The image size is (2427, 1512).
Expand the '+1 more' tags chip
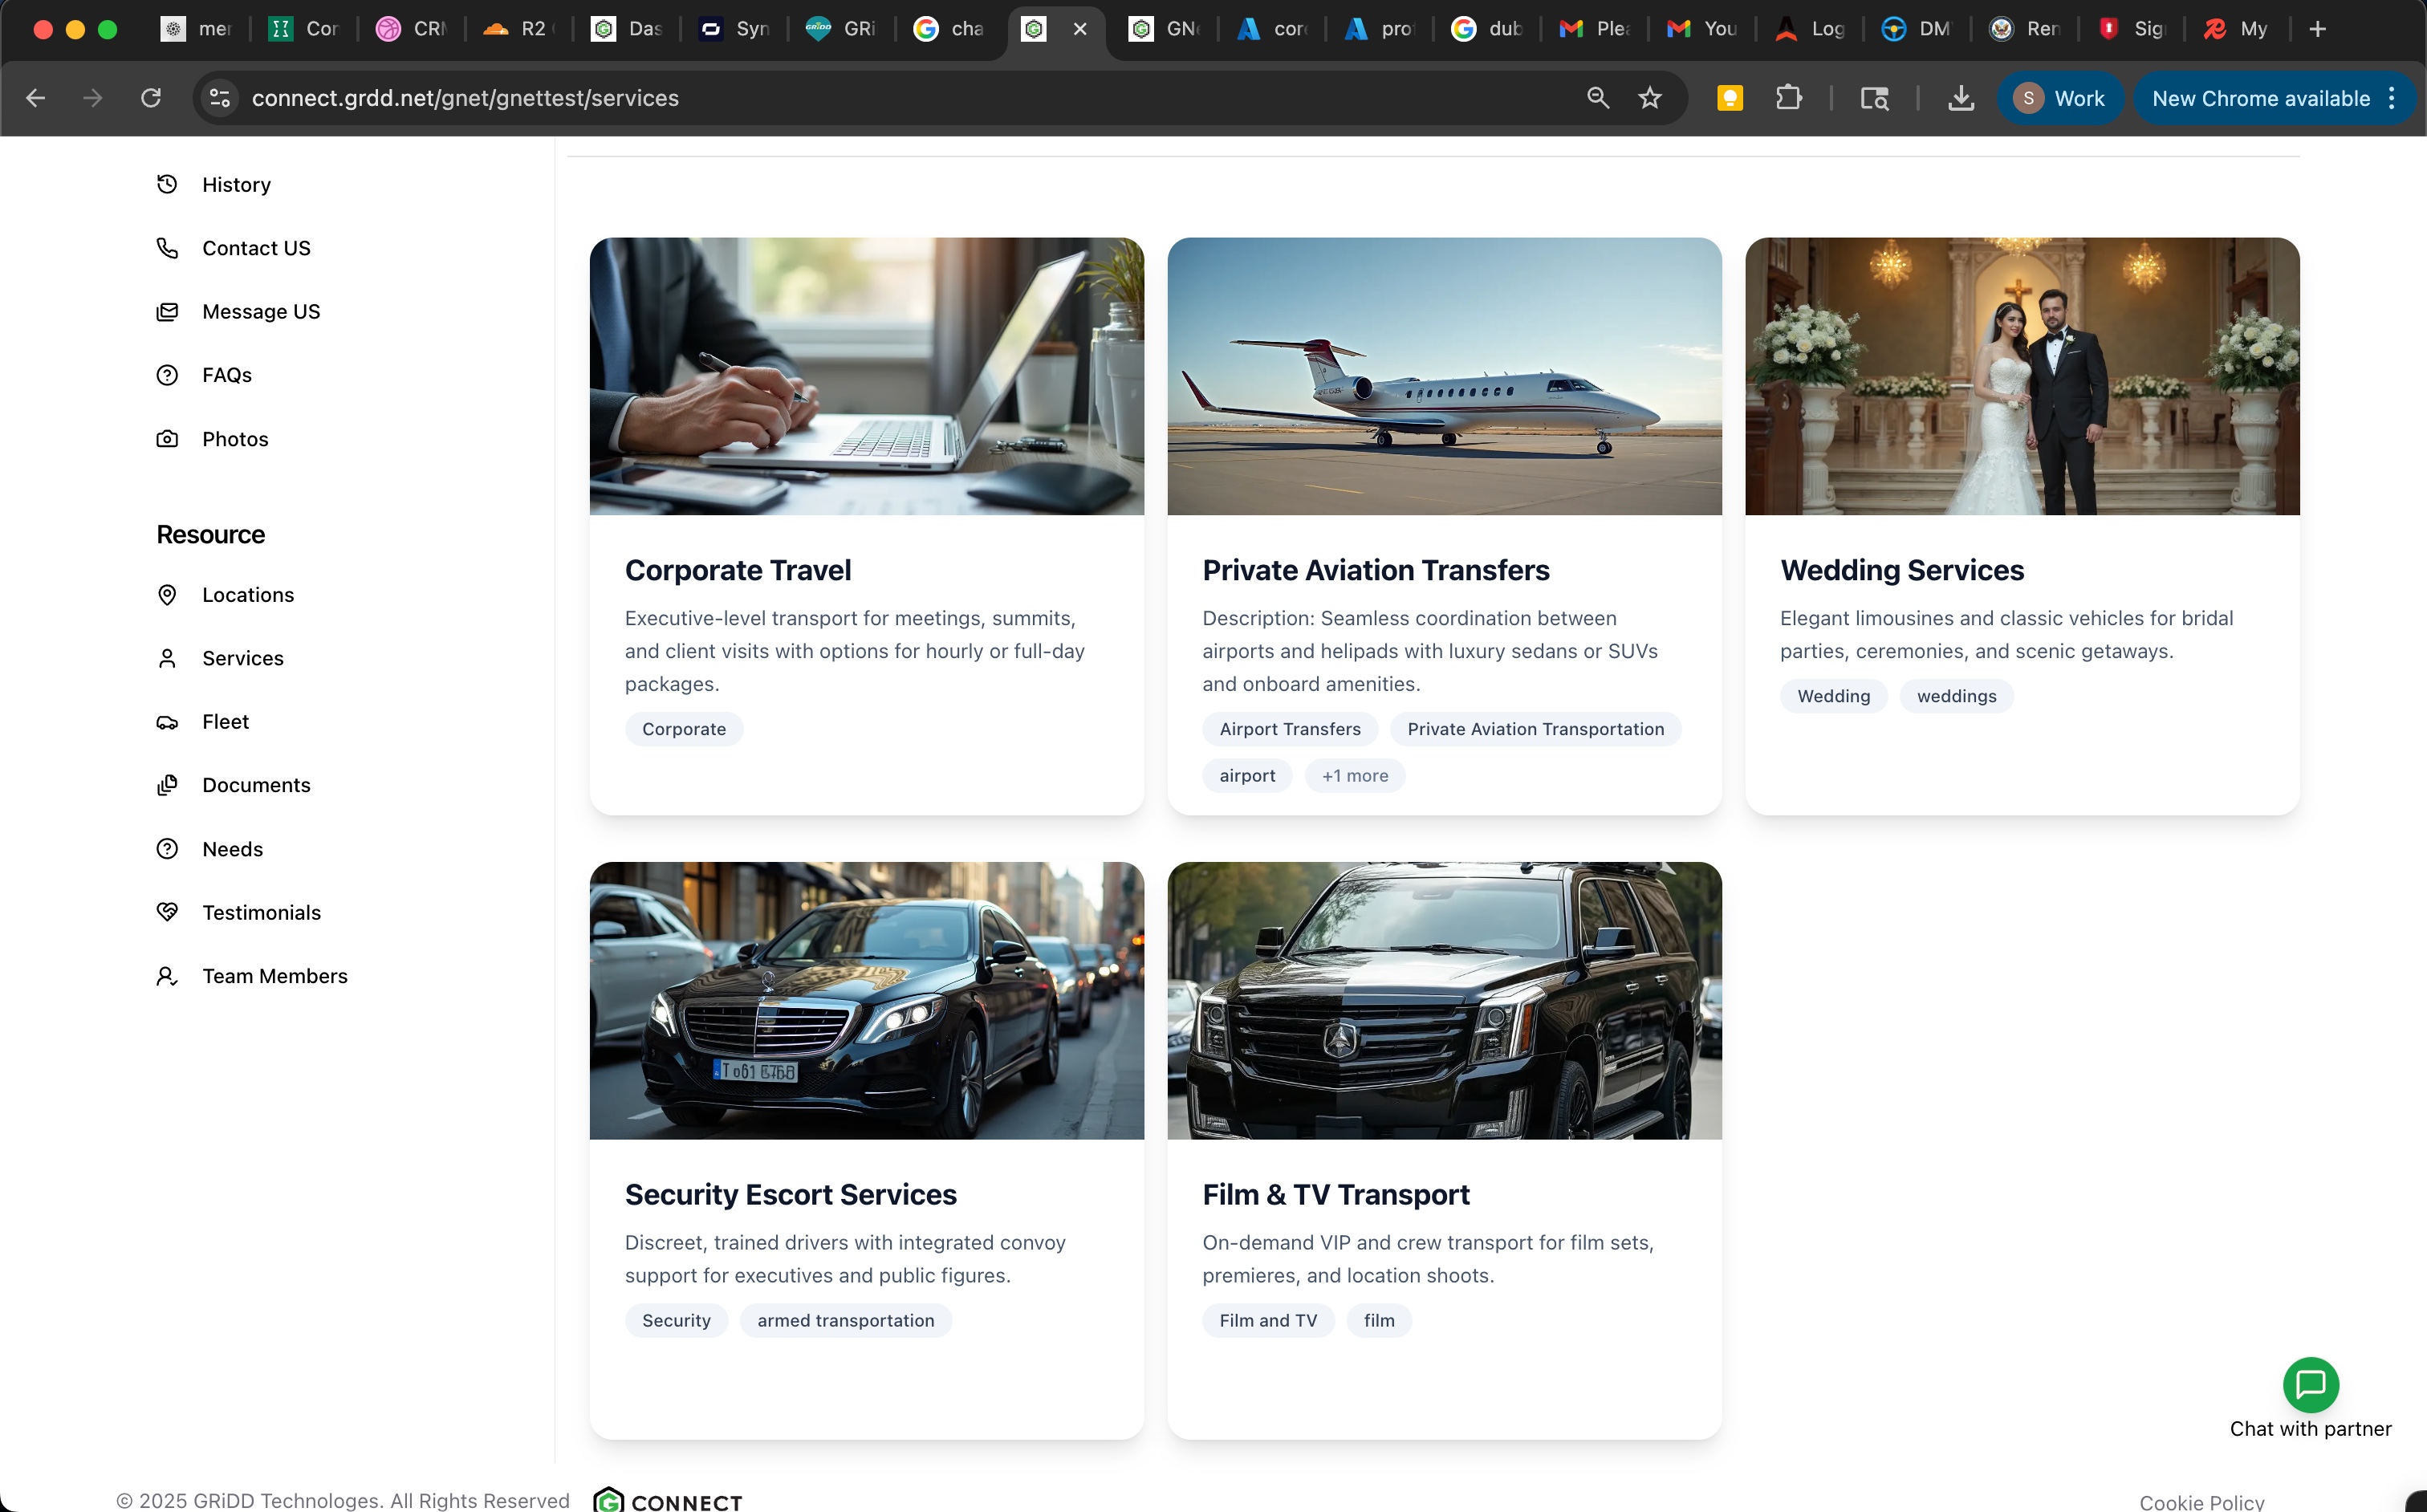click(1354, 776)
